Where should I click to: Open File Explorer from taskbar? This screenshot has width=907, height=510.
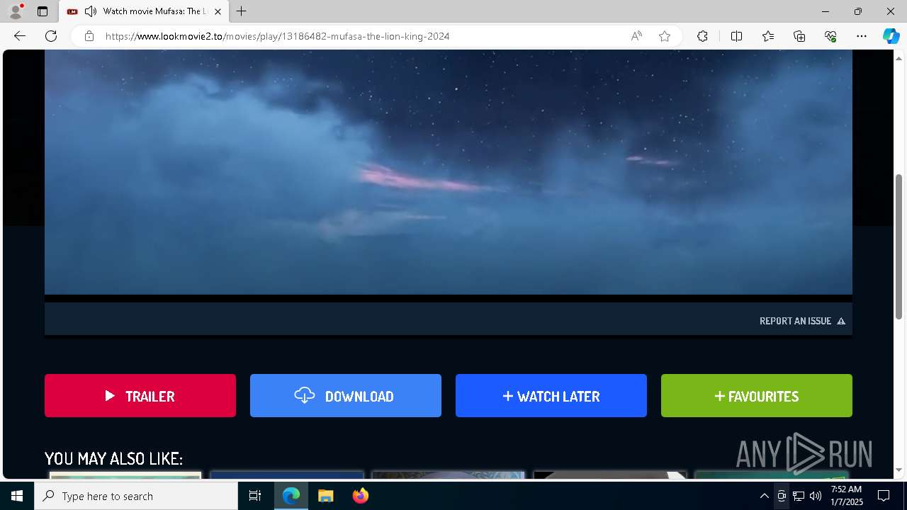(325, 496)
